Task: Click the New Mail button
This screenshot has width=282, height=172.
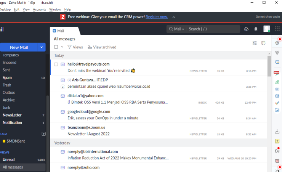Action: (19, 47)
